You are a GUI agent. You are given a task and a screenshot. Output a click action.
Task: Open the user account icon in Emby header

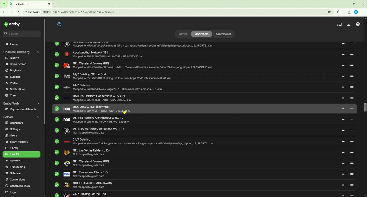pyautogui.click(x=349, y=24)
